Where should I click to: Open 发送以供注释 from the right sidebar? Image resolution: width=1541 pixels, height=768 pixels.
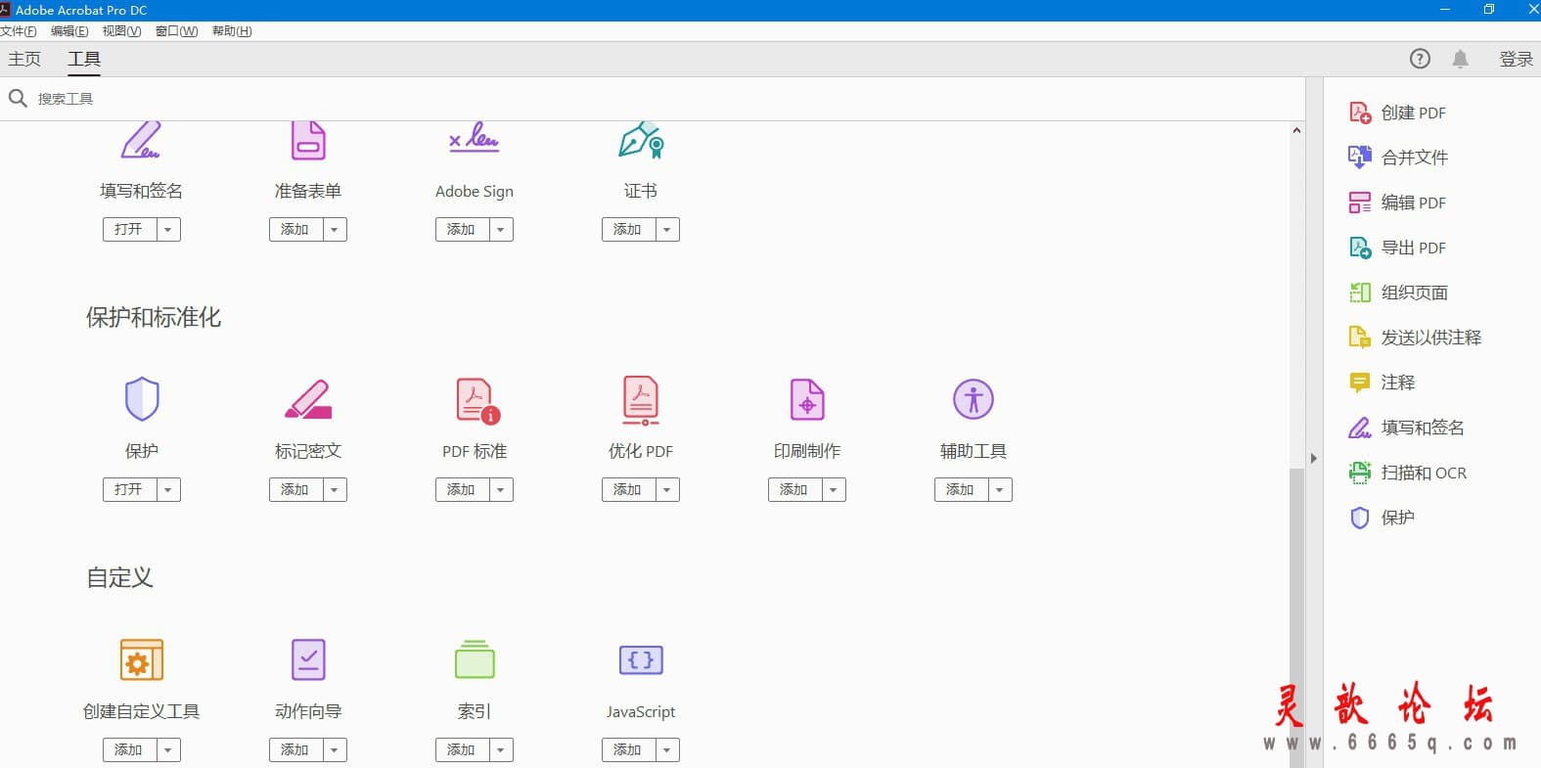[1415, 338]
